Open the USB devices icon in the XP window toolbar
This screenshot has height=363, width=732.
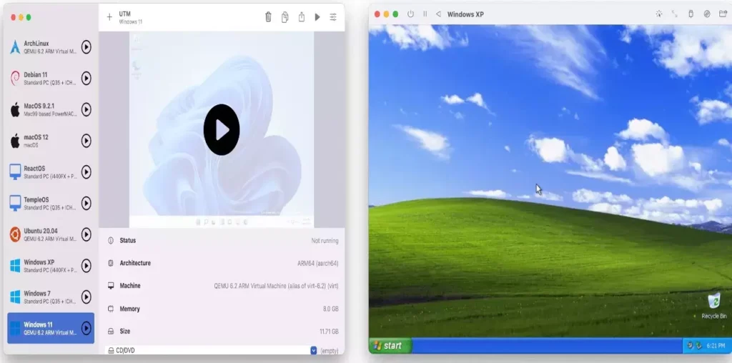coord(691,14)
